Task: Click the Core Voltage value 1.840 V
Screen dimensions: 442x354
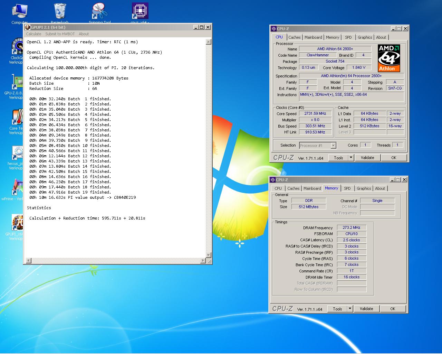Action: [359, 67]
